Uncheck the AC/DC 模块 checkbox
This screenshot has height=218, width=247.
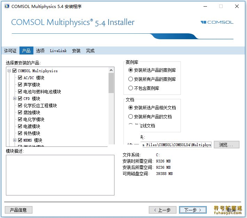tap(20, 78)
